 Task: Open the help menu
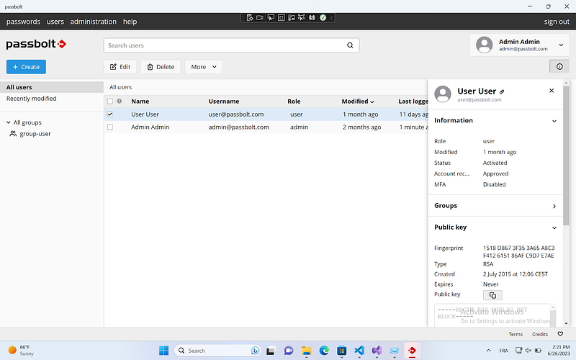(x=130, y=22)
